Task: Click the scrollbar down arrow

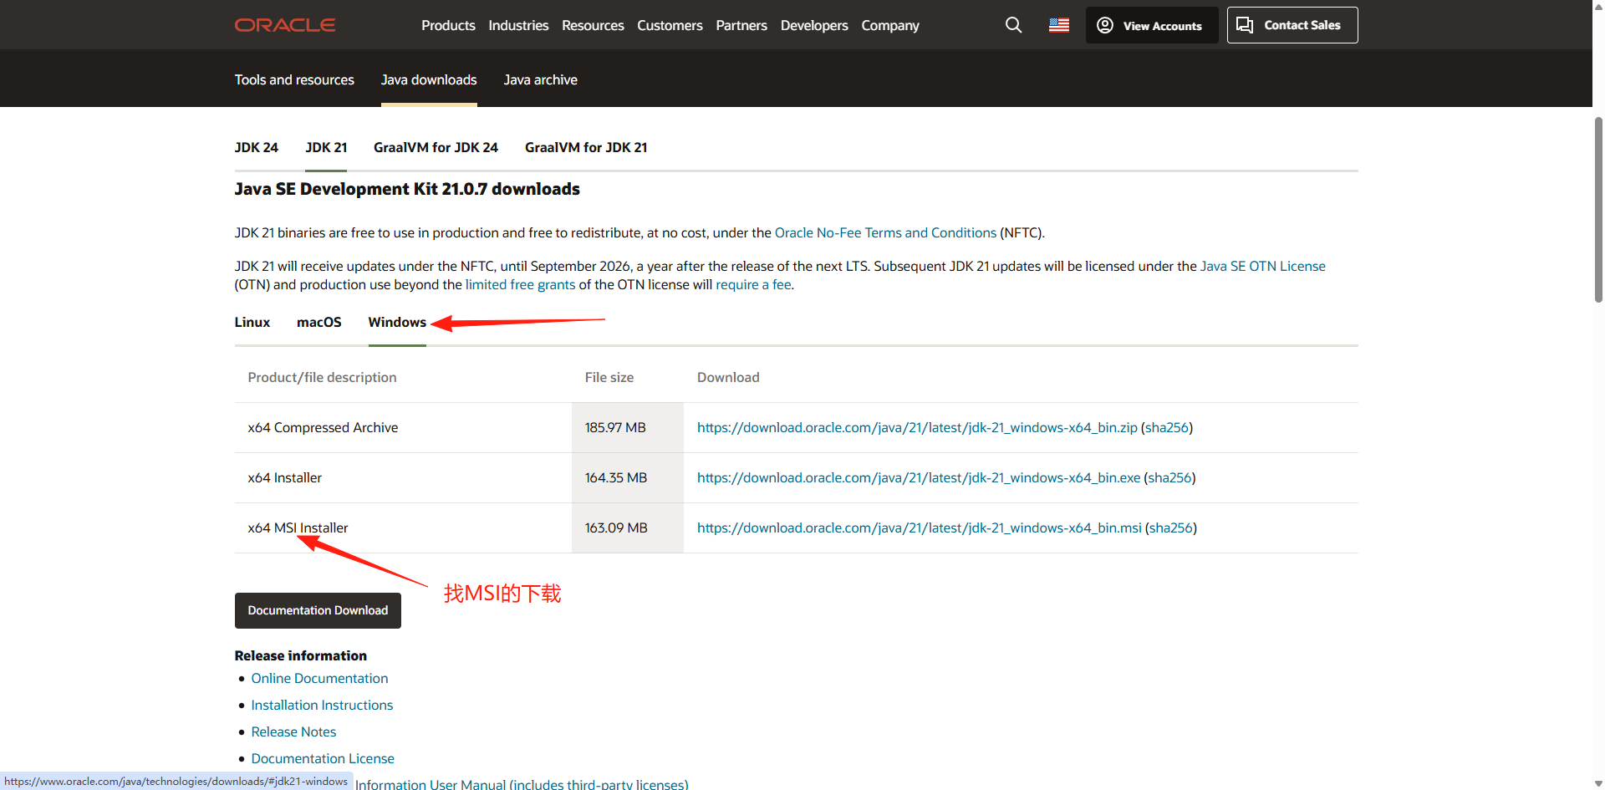Action: 1598,783
